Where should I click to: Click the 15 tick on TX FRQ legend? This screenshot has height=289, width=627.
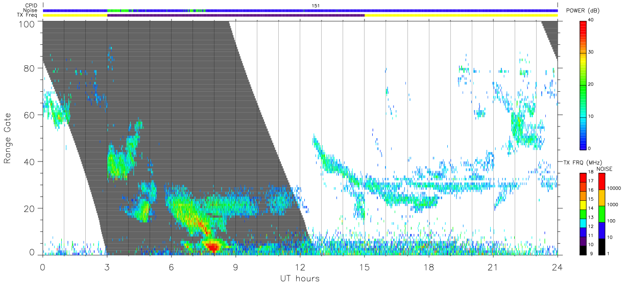(x=591, y=199)
